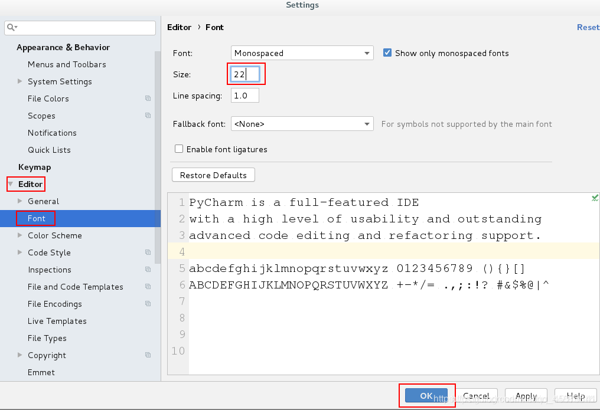This screenshot has width=600, height=410.
Task: Expand the General node under Editor
Action: click(20, 201)
